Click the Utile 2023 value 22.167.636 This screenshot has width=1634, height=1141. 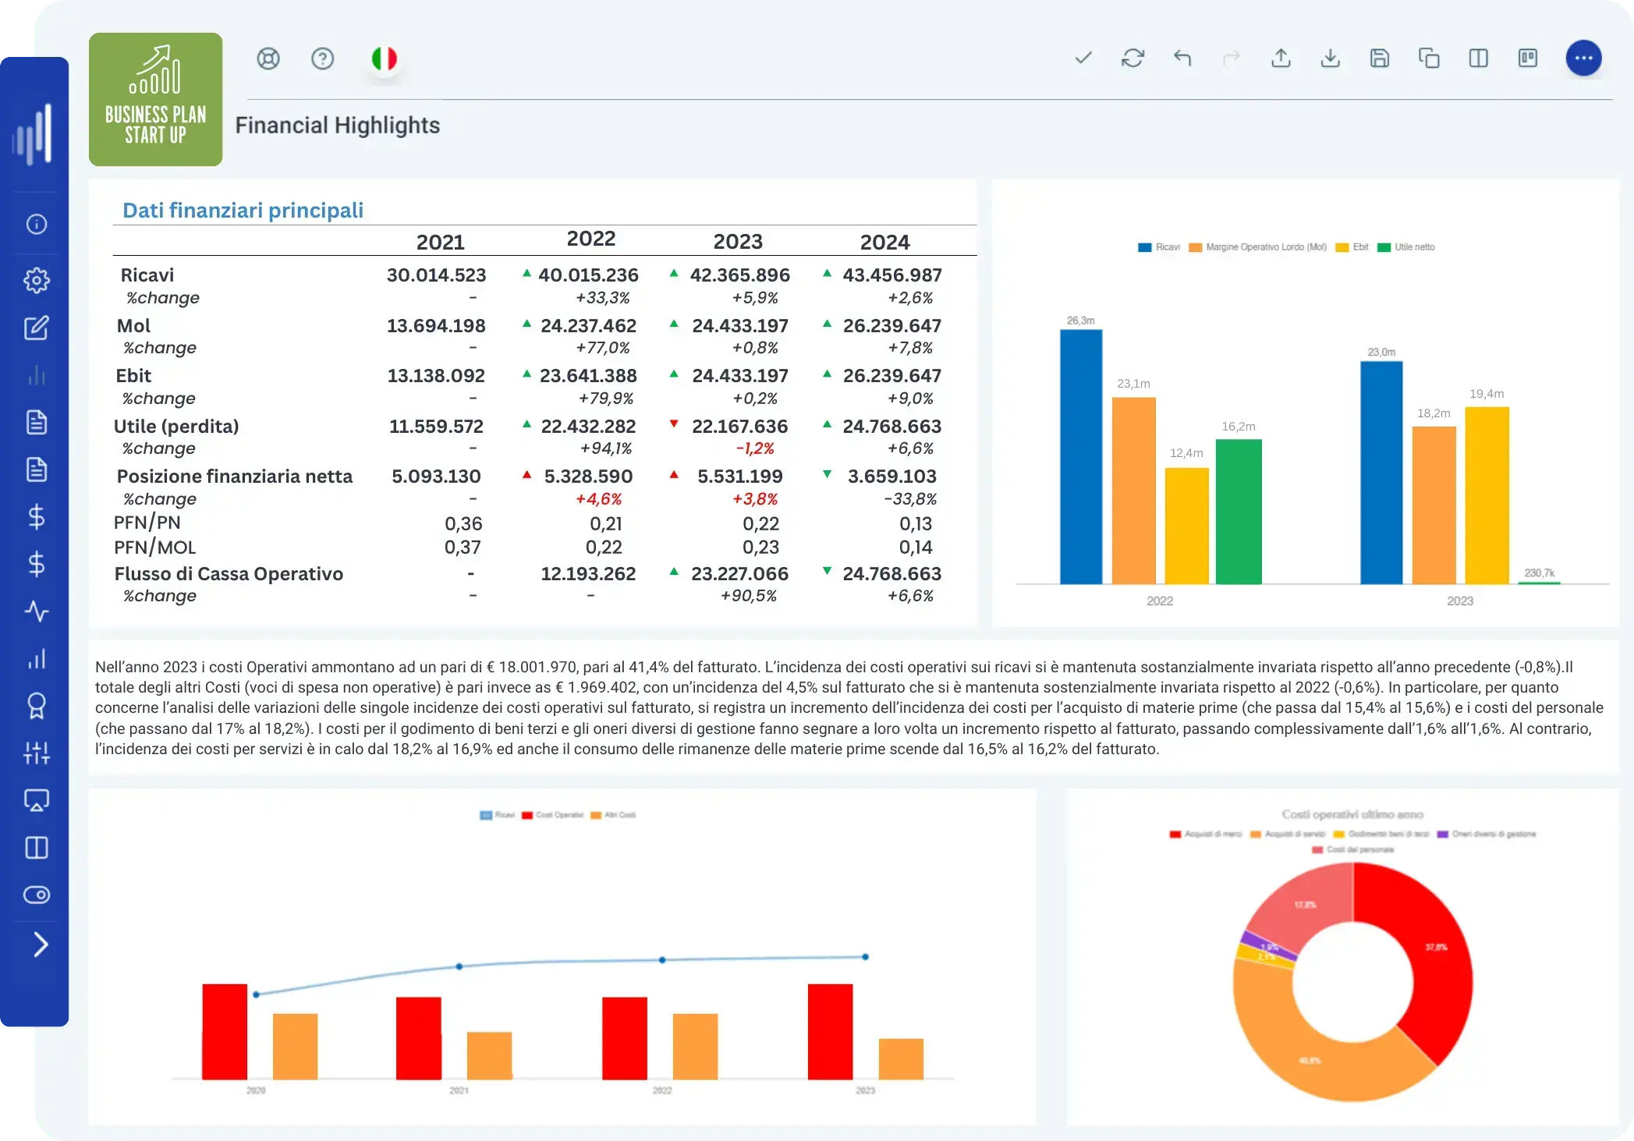(x=739, y=426)
